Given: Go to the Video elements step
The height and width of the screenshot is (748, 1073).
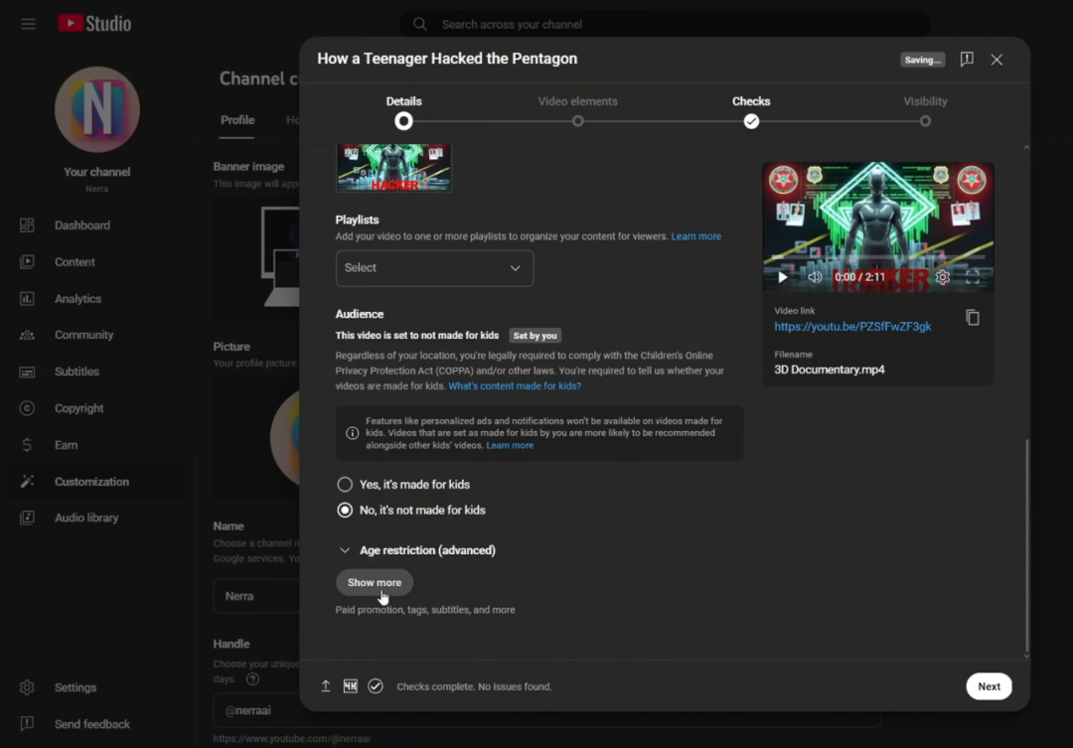Looking at the screenshot, I should pyautogui.click(x=577, y=111).
